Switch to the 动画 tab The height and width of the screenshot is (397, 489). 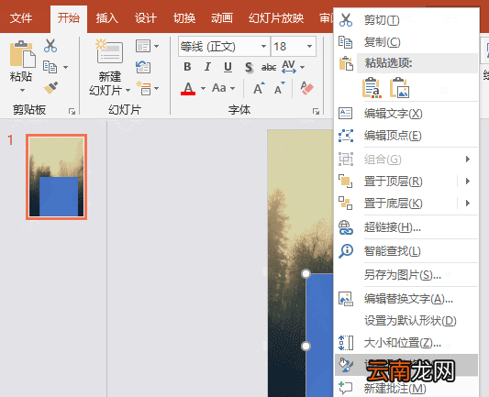222,18
